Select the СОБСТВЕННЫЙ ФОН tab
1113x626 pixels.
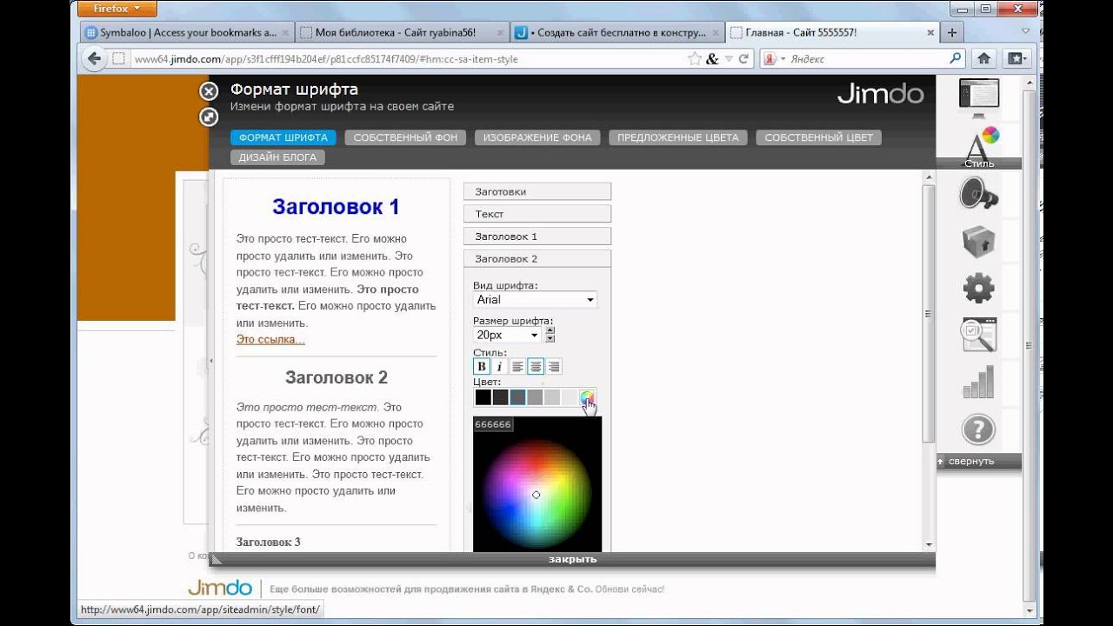coord(405,137)
